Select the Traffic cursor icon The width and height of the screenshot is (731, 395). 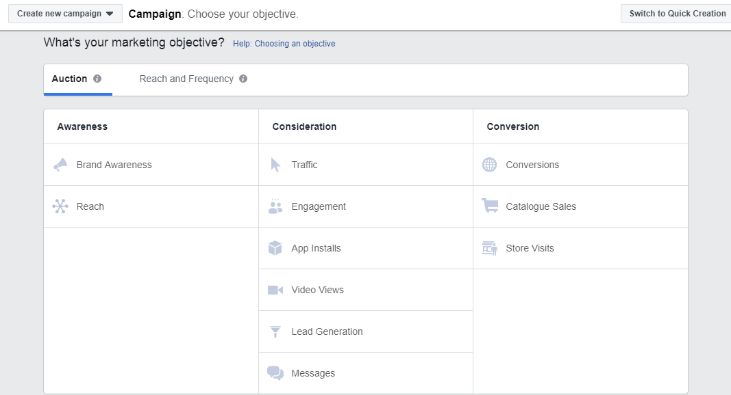(x=275, y=164)
